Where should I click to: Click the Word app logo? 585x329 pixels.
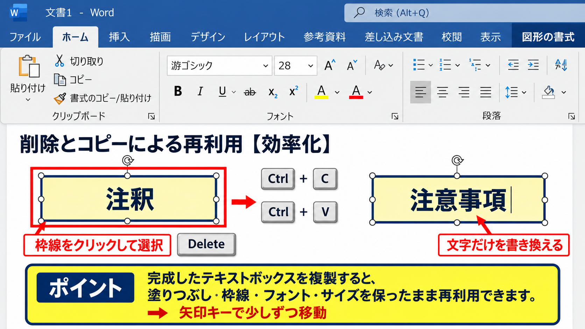pyautogui.click(x=18, y=13)
